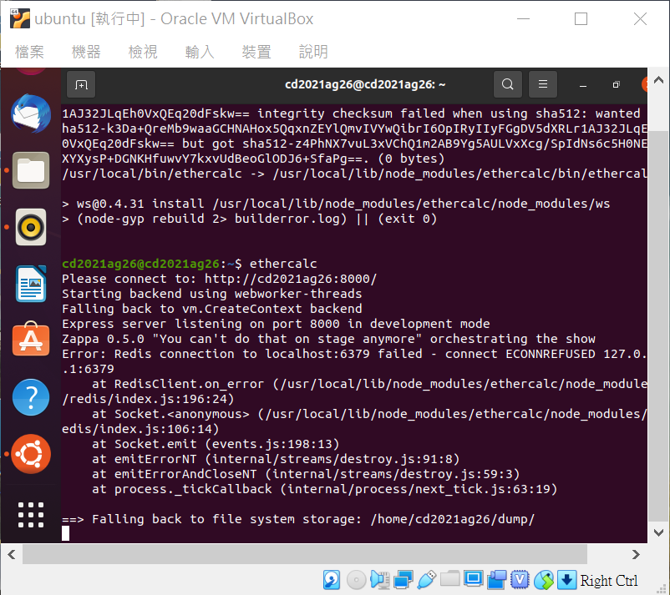Screen dimensions: 670x595
Task: Click the horizontal scroll left arrow
Action: pos(12,554)
